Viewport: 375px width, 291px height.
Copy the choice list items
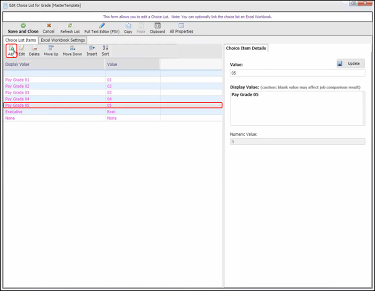pos(128,28)
